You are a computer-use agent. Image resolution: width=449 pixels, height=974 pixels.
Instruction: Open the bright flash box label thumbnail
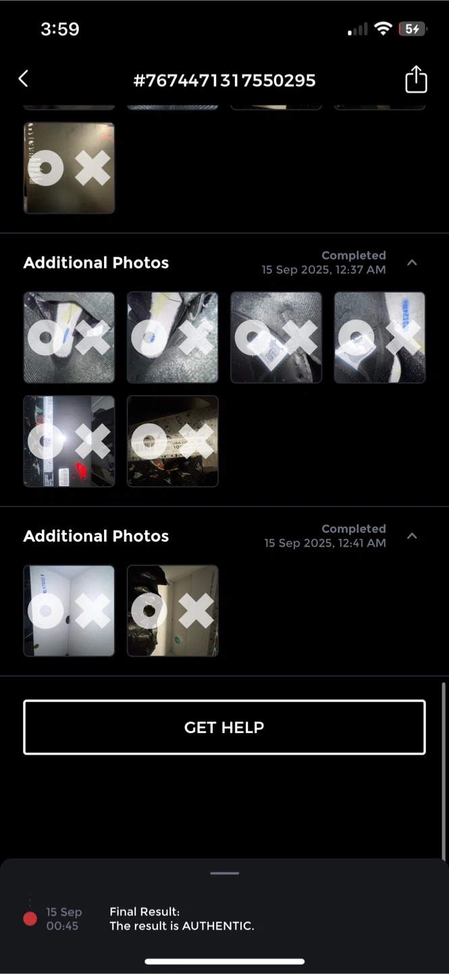tap(69, 441)
